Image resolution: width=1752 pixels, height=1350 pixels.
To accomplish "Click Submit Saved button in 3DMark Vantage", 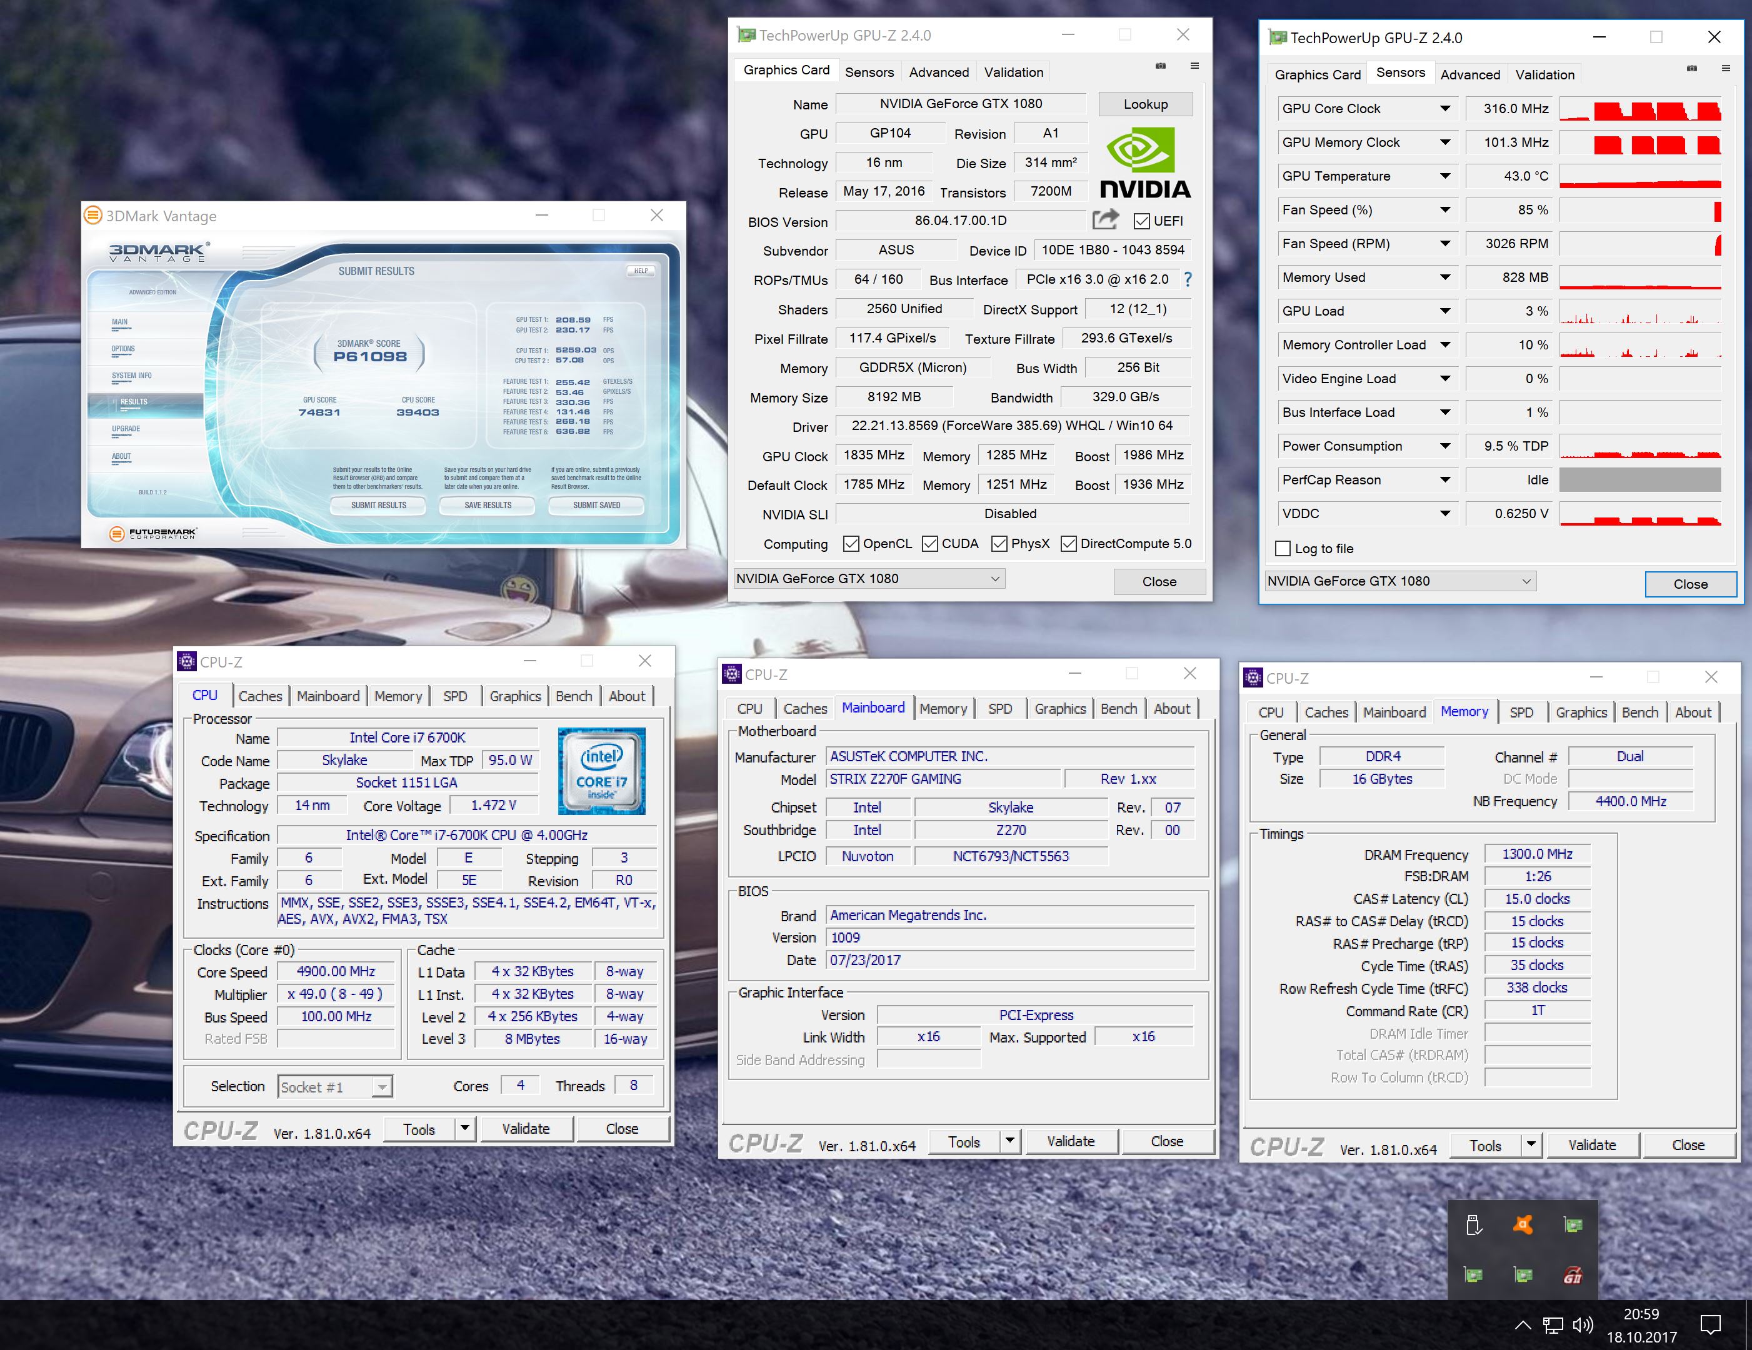I will click(596, 504).
